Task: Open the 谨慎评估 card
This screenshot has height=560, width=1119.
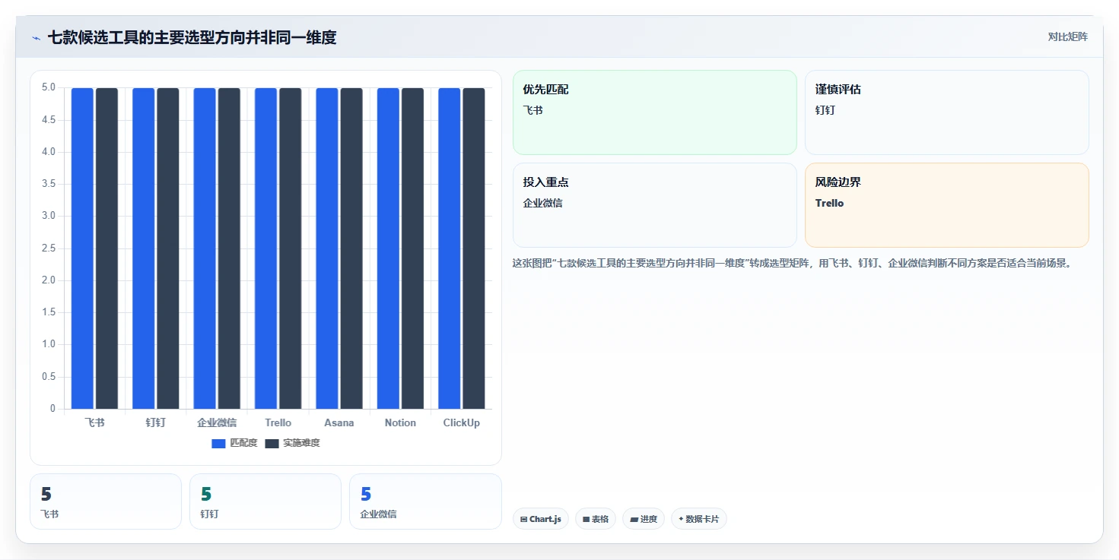Action: 947,112
